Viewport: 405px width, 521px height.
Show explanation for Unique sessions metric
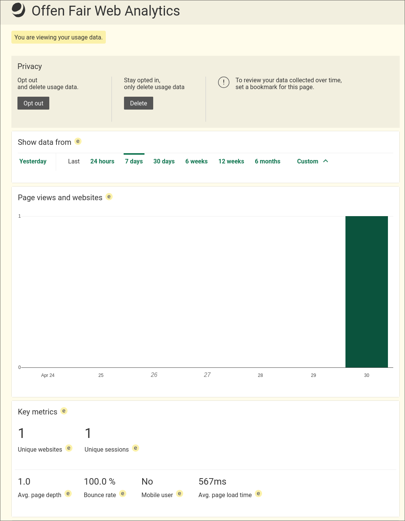tap(136, 448)
